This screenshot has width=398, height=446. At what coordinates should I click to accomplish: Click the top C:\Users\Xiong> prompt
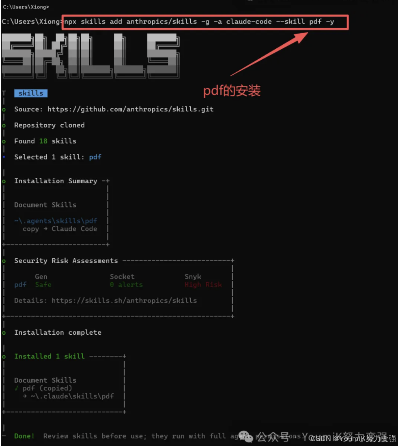click(26, 7)
